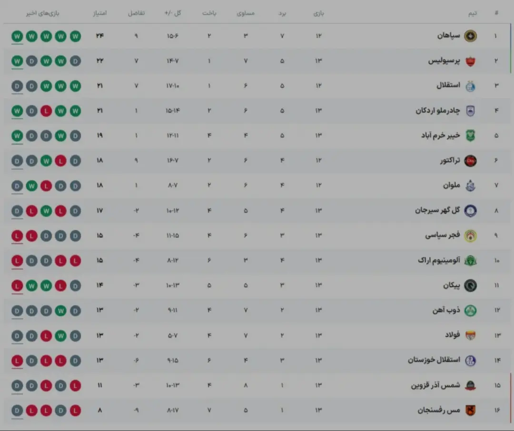Open the Shams Azar Qazvin team name link

[435, 385]
